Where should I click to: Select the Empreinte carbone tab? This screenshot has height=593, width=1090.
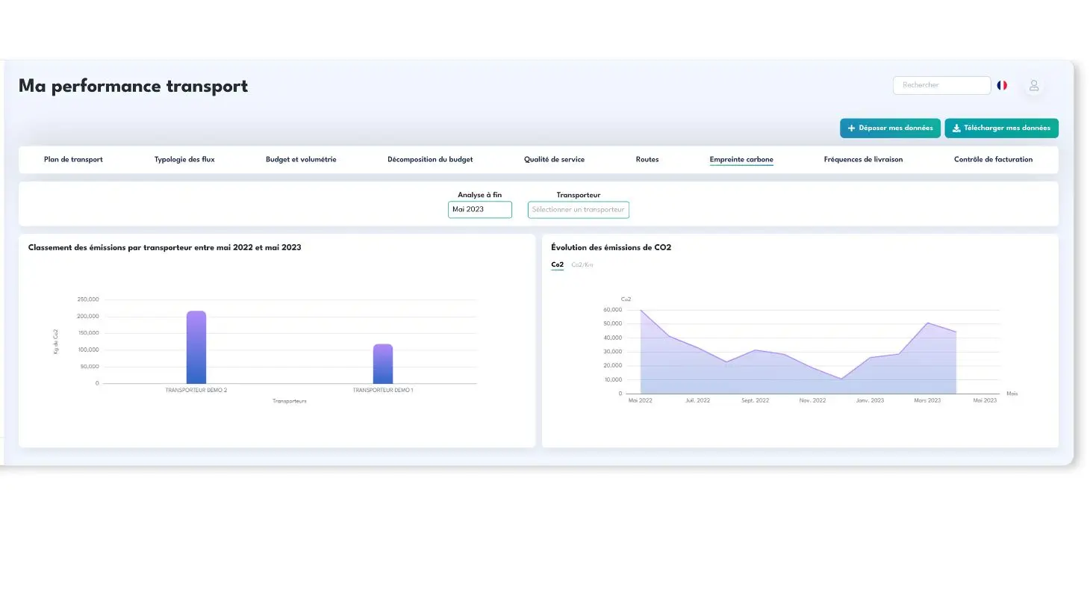741,160
